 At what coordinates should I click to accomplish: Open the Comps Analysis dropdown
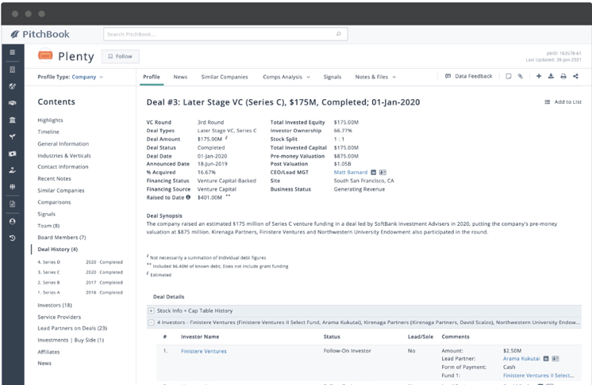pos(286,77)
